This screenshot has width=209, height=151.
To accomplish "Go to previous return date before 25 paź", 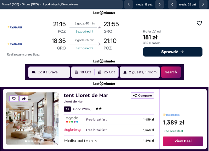I will coord(172,4).
